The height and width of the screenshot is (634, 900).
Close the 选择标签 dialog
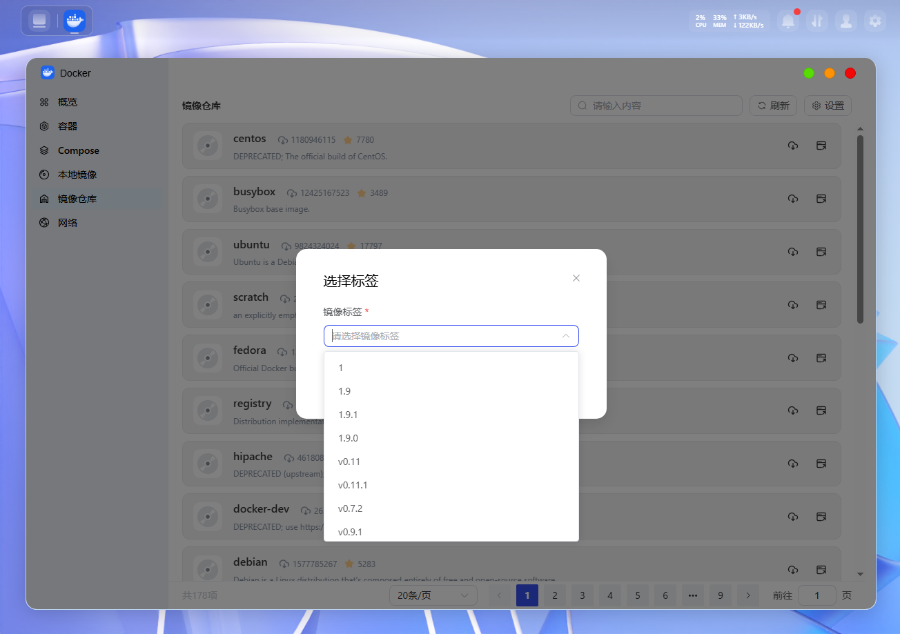click(x=576, y=278)
